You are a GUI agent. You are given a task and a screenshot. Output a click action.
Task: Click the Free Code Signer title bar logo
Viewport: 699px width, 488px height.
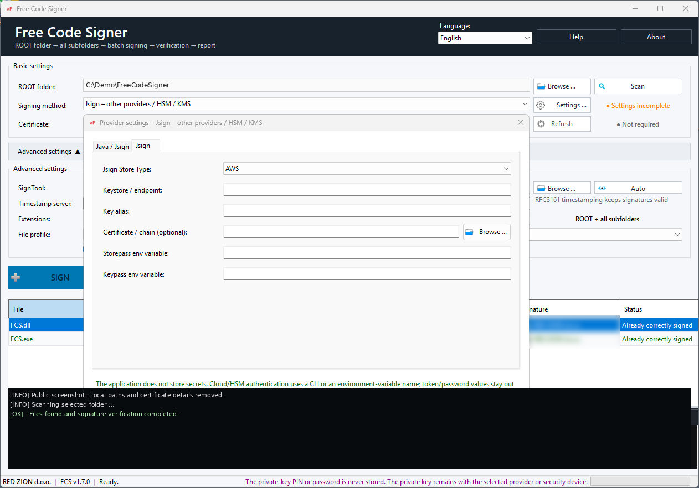pos(9,8)
